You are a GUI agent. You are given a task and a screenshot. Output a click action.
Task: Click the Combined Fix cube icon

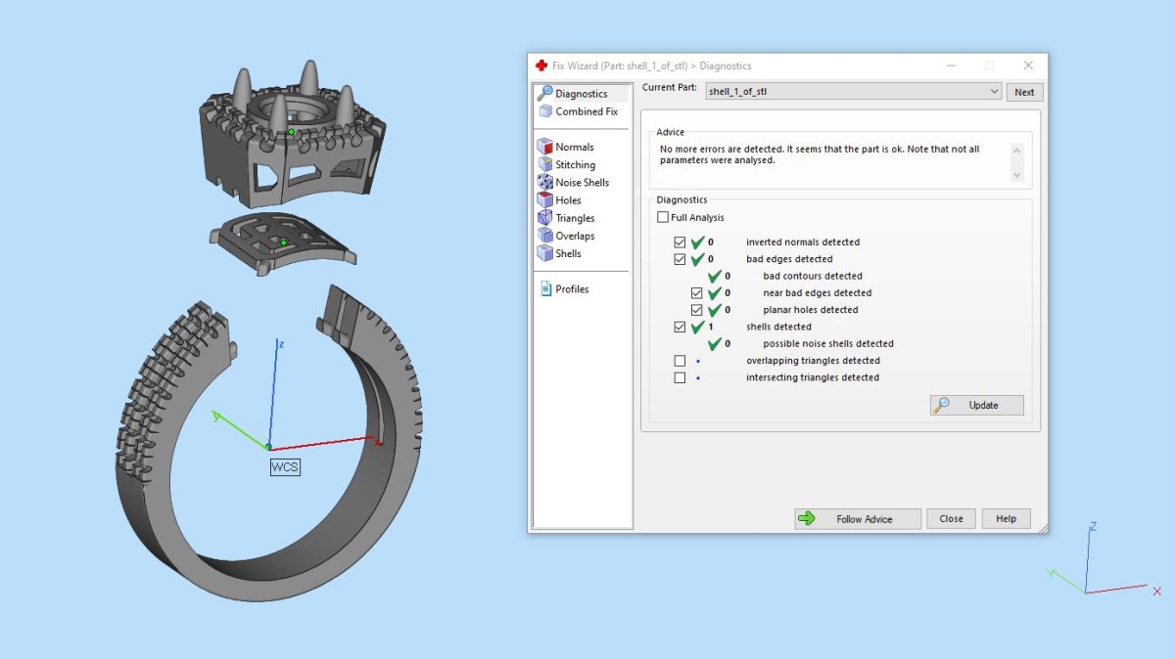coord(545,111)
